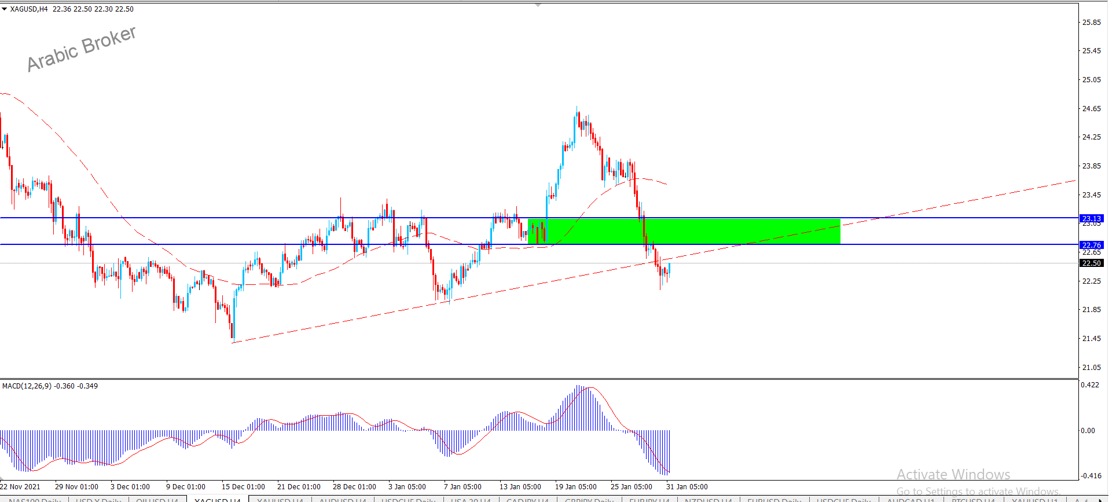The image size is (1116, 502).
Task: Switch to the NAS100 Daily chart tab
Action: tap(35, 499)
